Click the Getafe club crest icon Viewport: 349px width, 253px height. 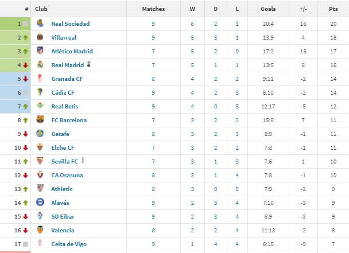[40, 133]
